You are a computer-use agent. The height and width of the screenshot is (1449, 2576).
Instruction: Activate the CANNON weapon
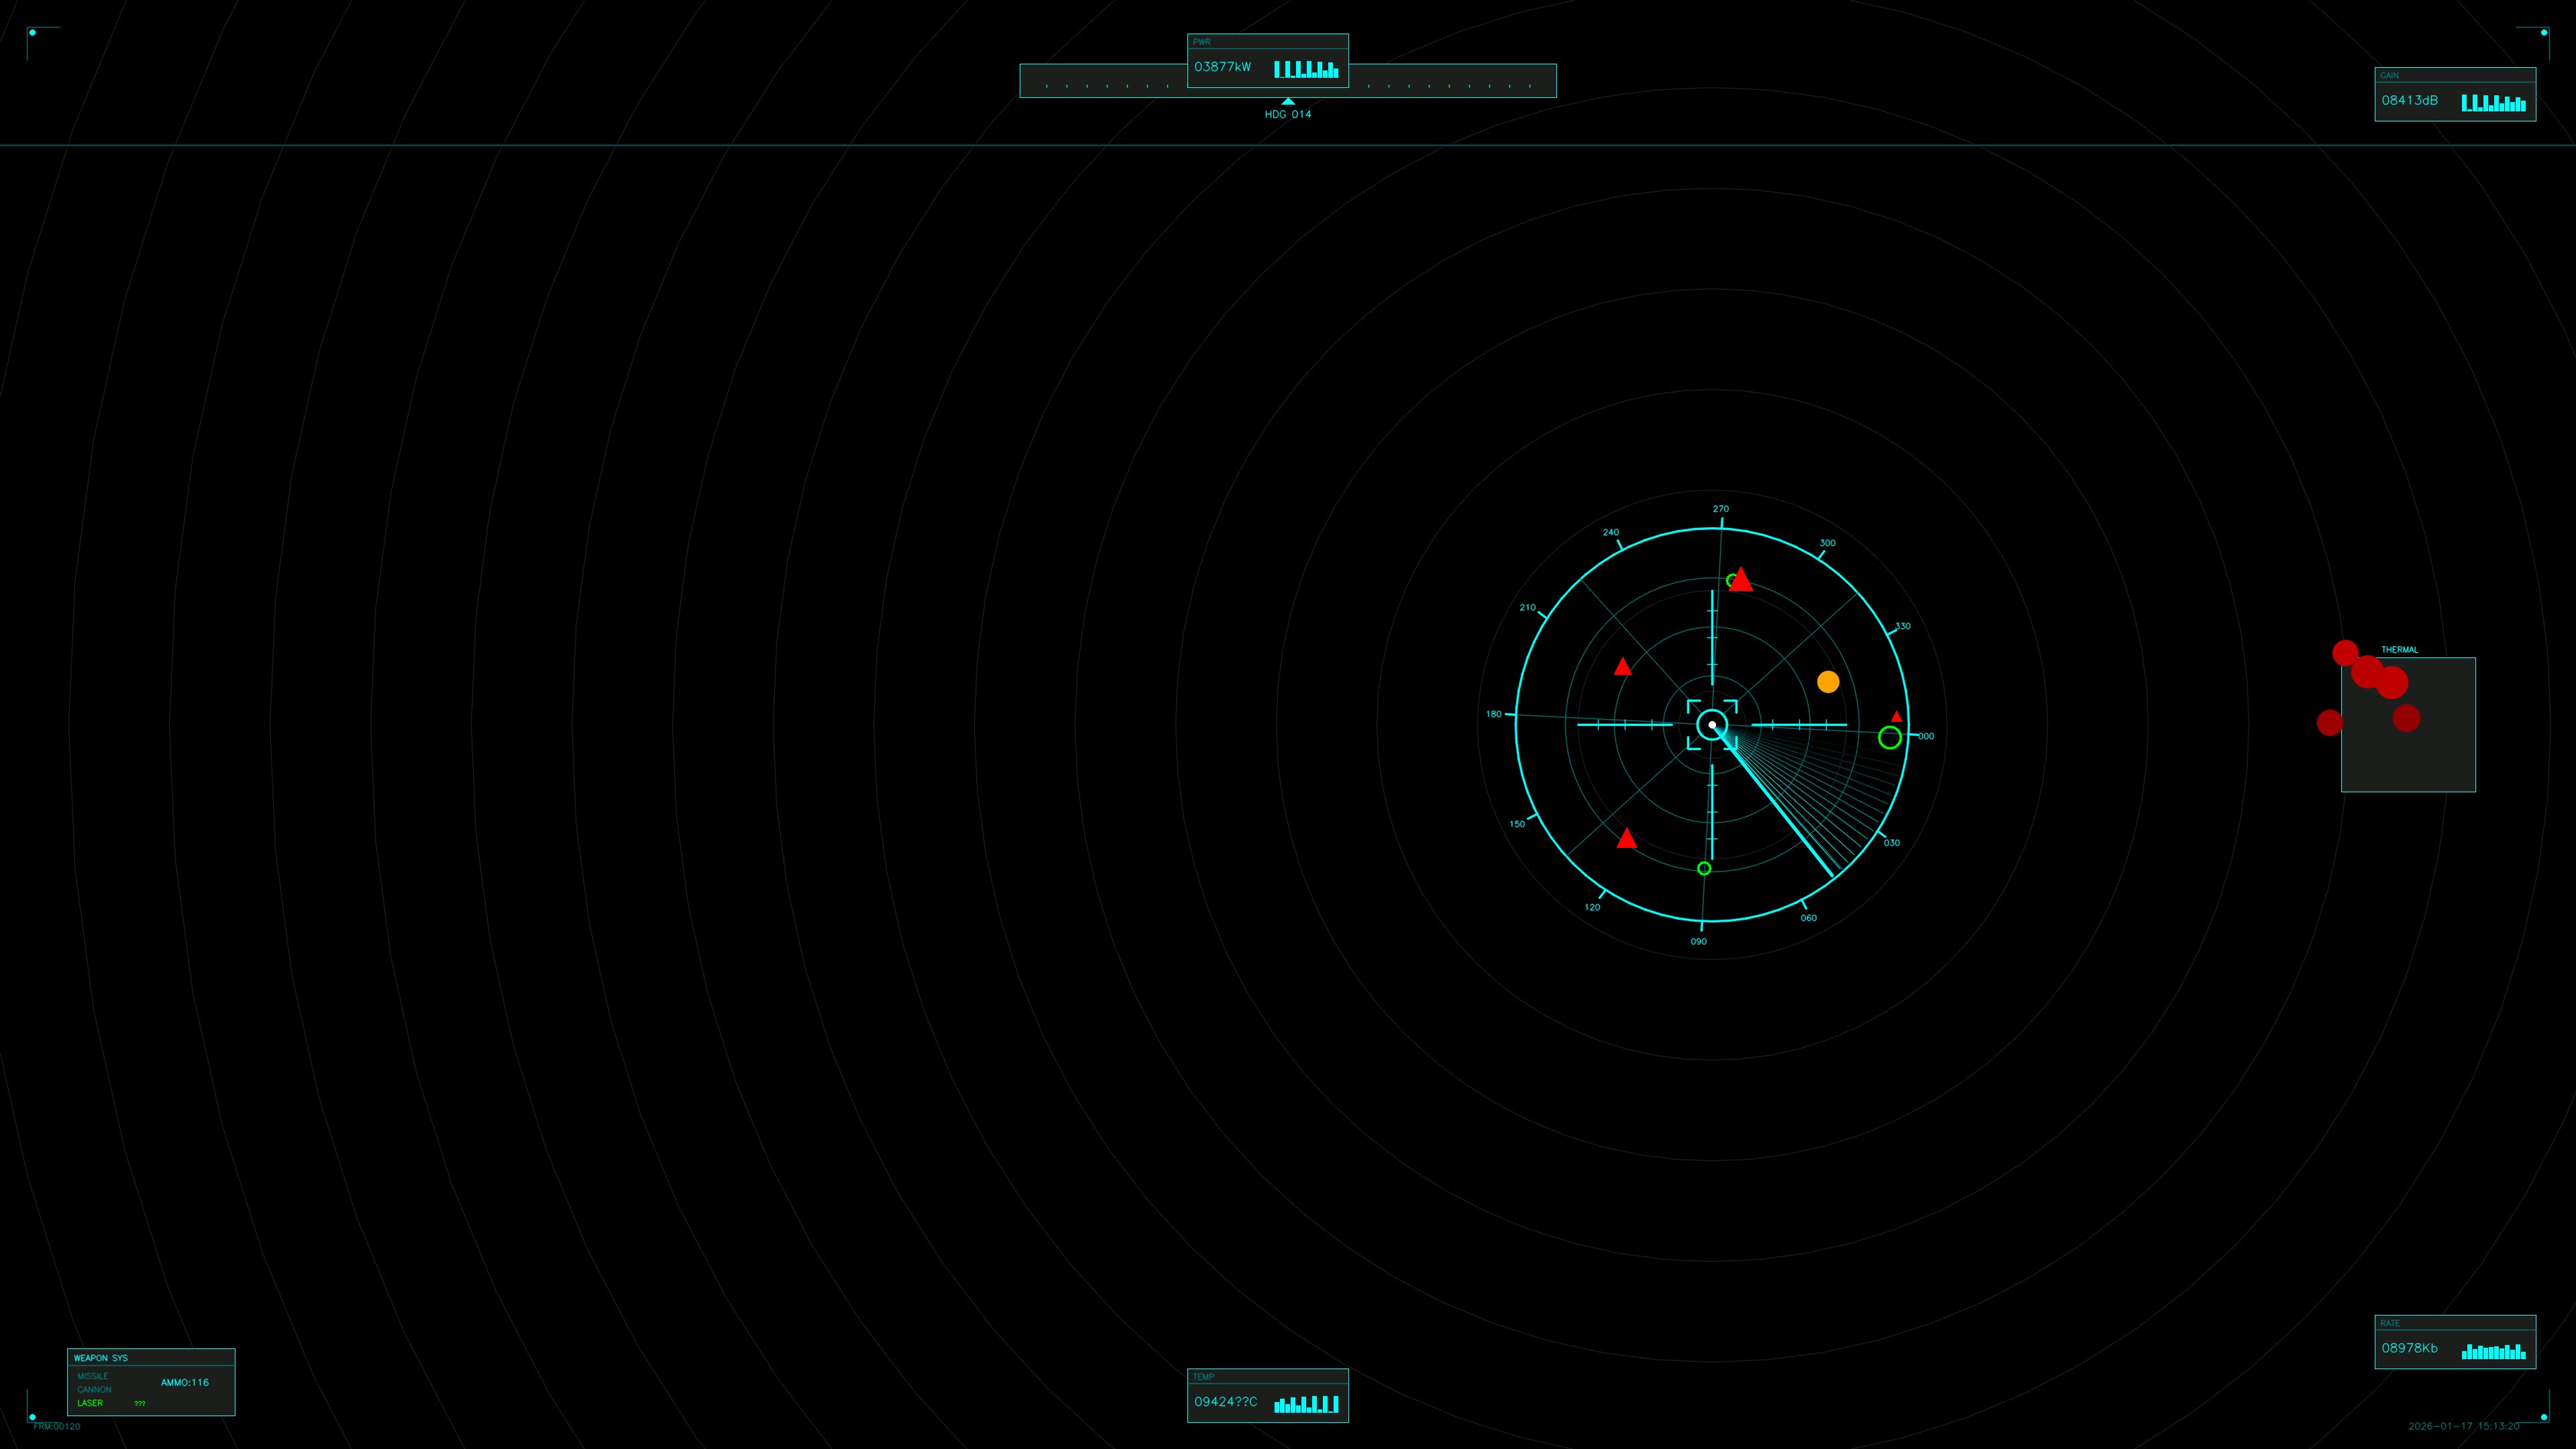95,1389
